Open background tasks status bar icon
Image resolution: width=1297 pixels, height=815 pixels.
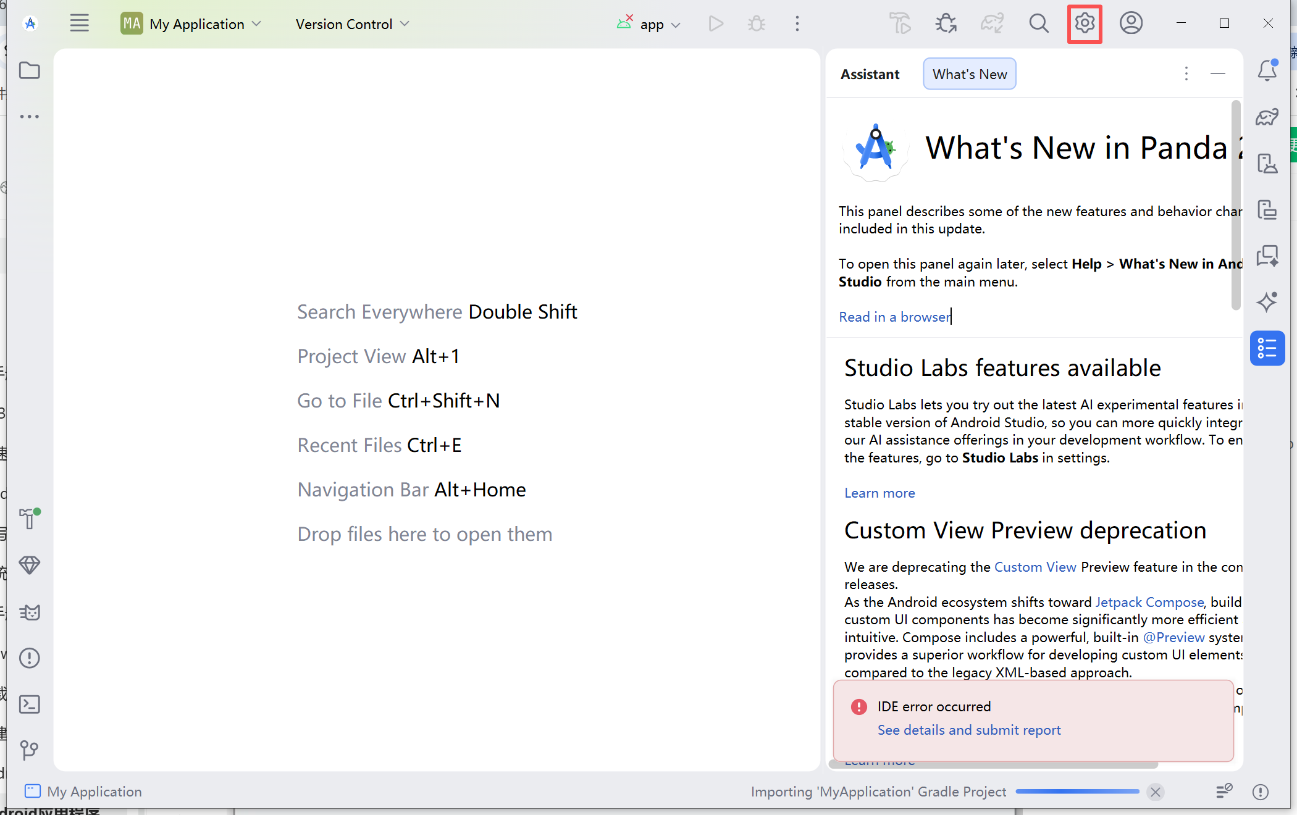(x=1224, y=792)
